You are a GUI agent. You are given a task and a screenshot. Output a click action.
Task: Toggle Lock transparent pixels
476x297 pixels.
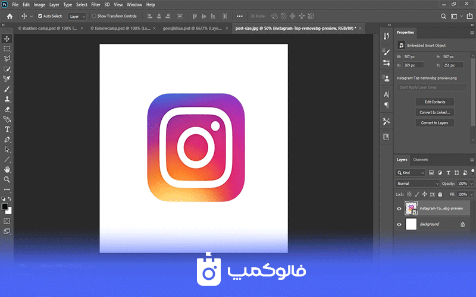409,194
